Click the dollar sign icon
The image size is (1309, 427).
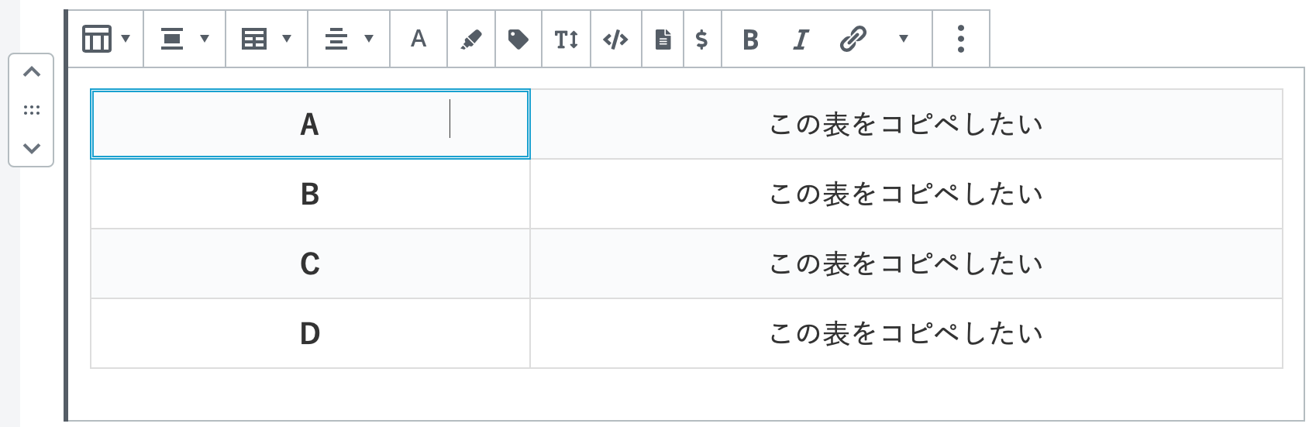pyautogui.click(x=702, y=39)
